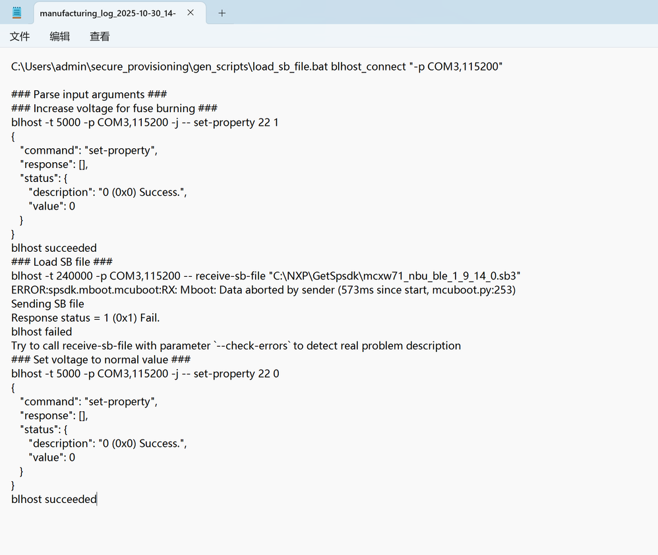The width and height of the screenshot is (658, 555).
Task: Click the final blhost succeeded text
Action: point(53,499)
